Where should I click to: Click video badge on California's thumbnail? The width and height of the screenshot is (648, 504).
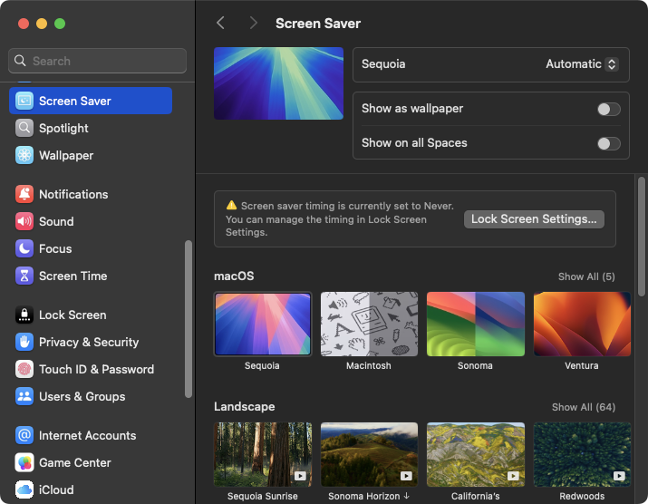(x=513, y=476)
